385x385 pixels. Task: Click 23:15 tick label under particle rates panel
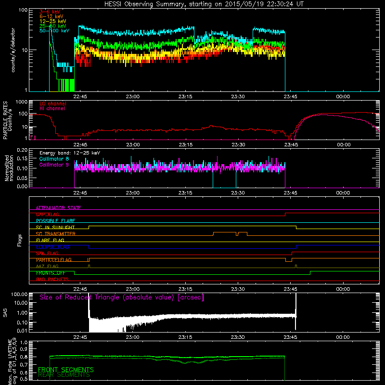click(186, 145)
